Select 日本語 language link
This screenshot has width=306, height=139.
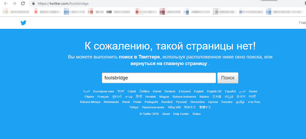point(217,97)
